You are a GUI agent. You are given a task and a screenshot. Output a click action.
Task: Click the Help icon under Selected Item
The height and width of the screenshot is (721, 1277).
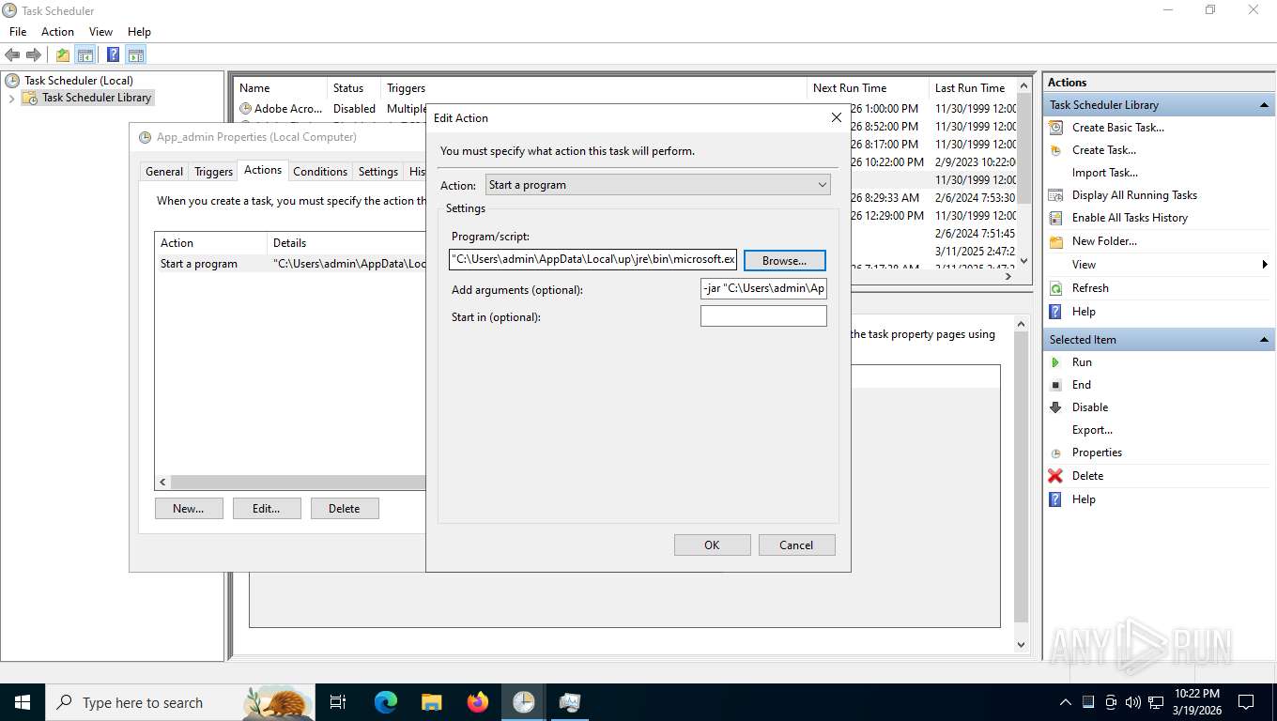1056,499
